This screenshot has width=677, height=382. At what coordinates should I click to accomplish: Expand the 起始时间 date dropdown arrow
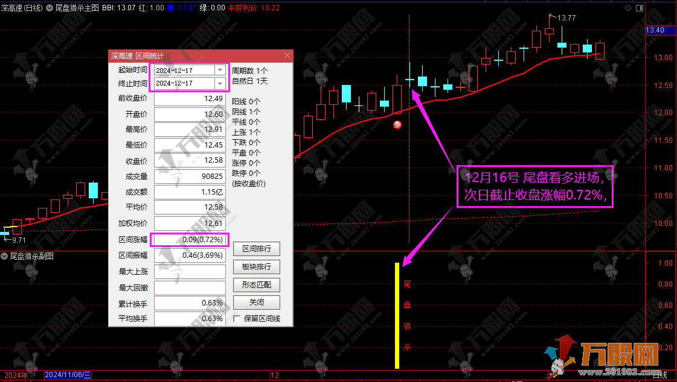click(x=220, y=70)
